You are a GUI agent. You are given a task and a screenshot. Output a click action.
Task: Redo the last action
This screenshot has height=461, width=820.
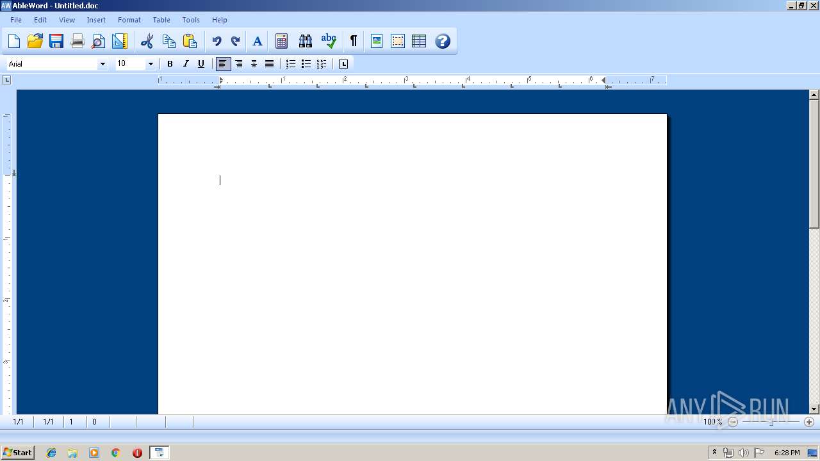click(x=235, y=42)
